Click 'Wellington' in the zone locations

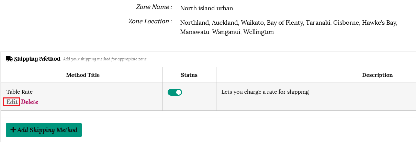coord(258,32)
